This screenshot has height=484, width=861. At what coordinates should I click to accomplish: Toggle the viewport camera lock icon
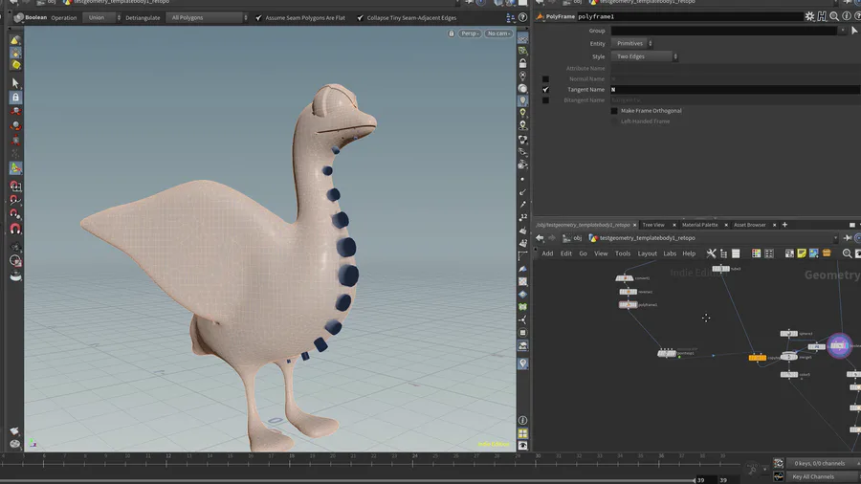[x=452, y=33]
